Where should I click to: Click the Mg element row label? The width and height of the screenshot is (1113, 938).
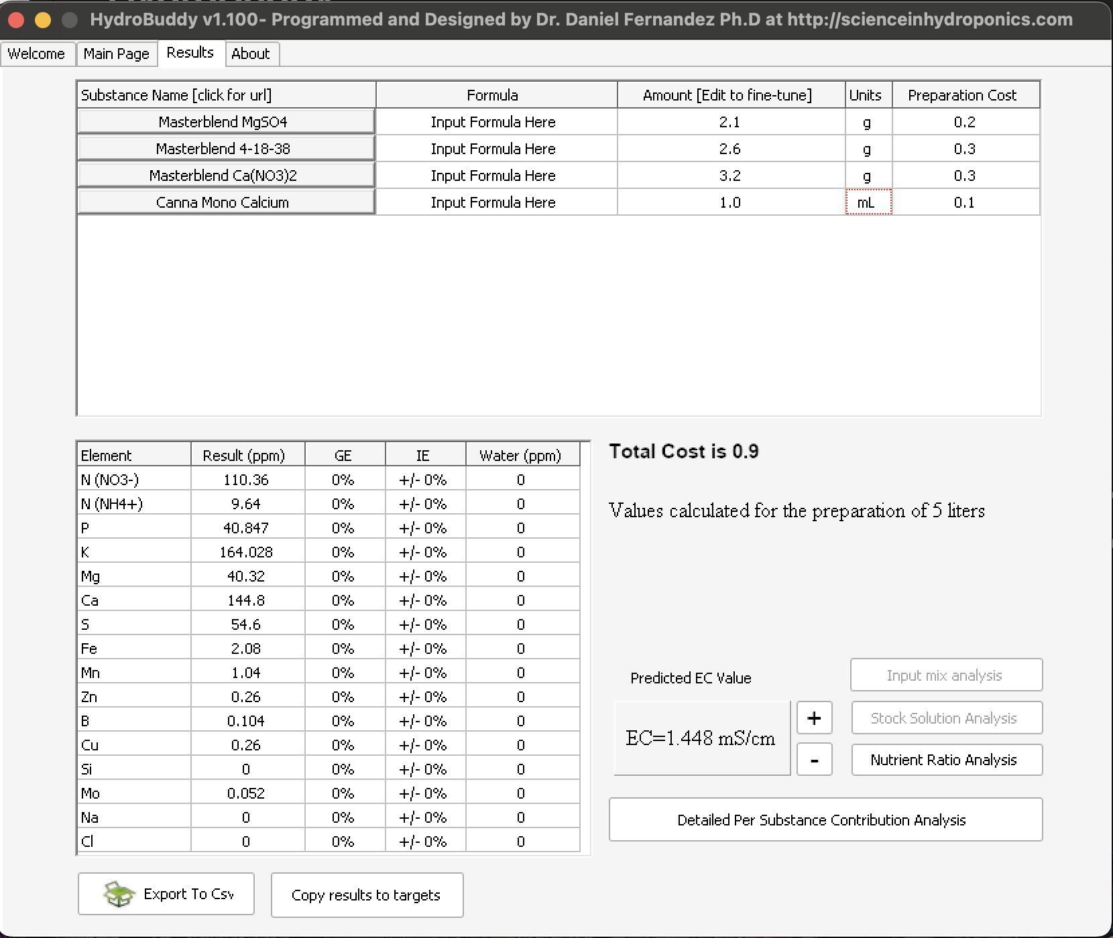133,576
